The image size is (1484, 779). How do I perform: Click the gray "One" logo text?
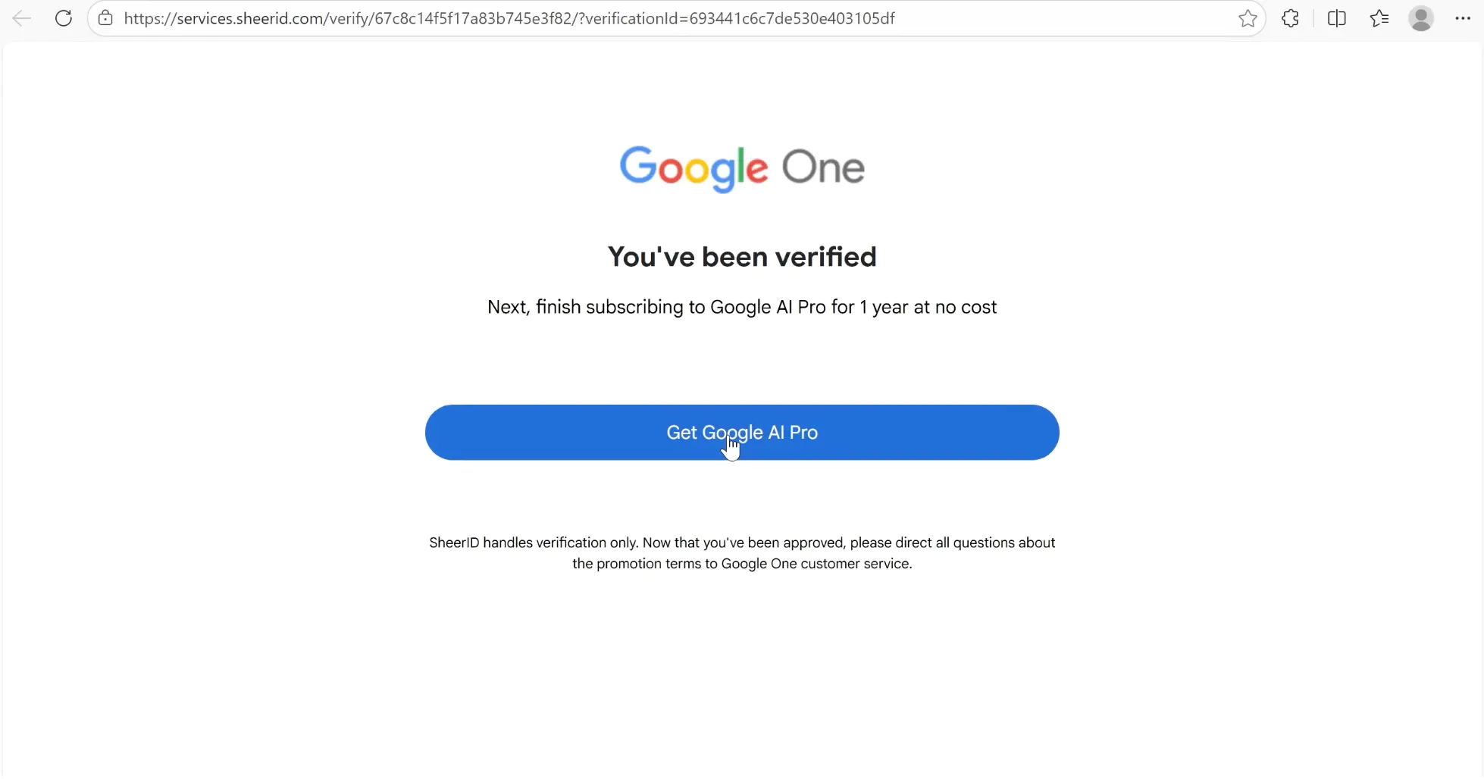coord(823,167)
